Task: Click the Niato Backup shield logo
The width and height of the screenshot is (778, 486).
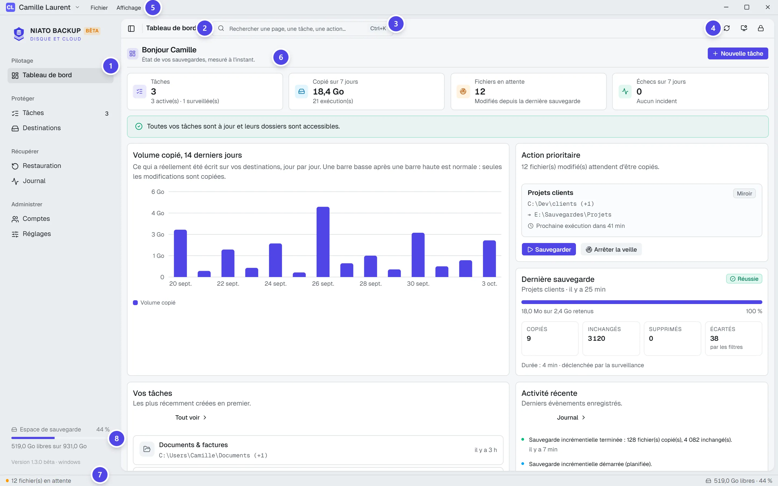Action: (x=19, y=34)
